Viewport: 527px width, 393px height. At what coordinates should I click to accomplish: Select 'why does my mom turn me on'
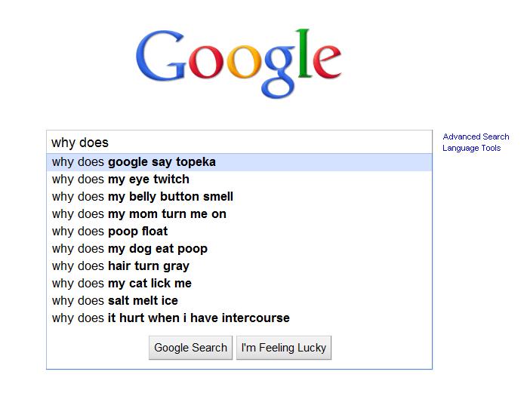(x=239, y=214)
